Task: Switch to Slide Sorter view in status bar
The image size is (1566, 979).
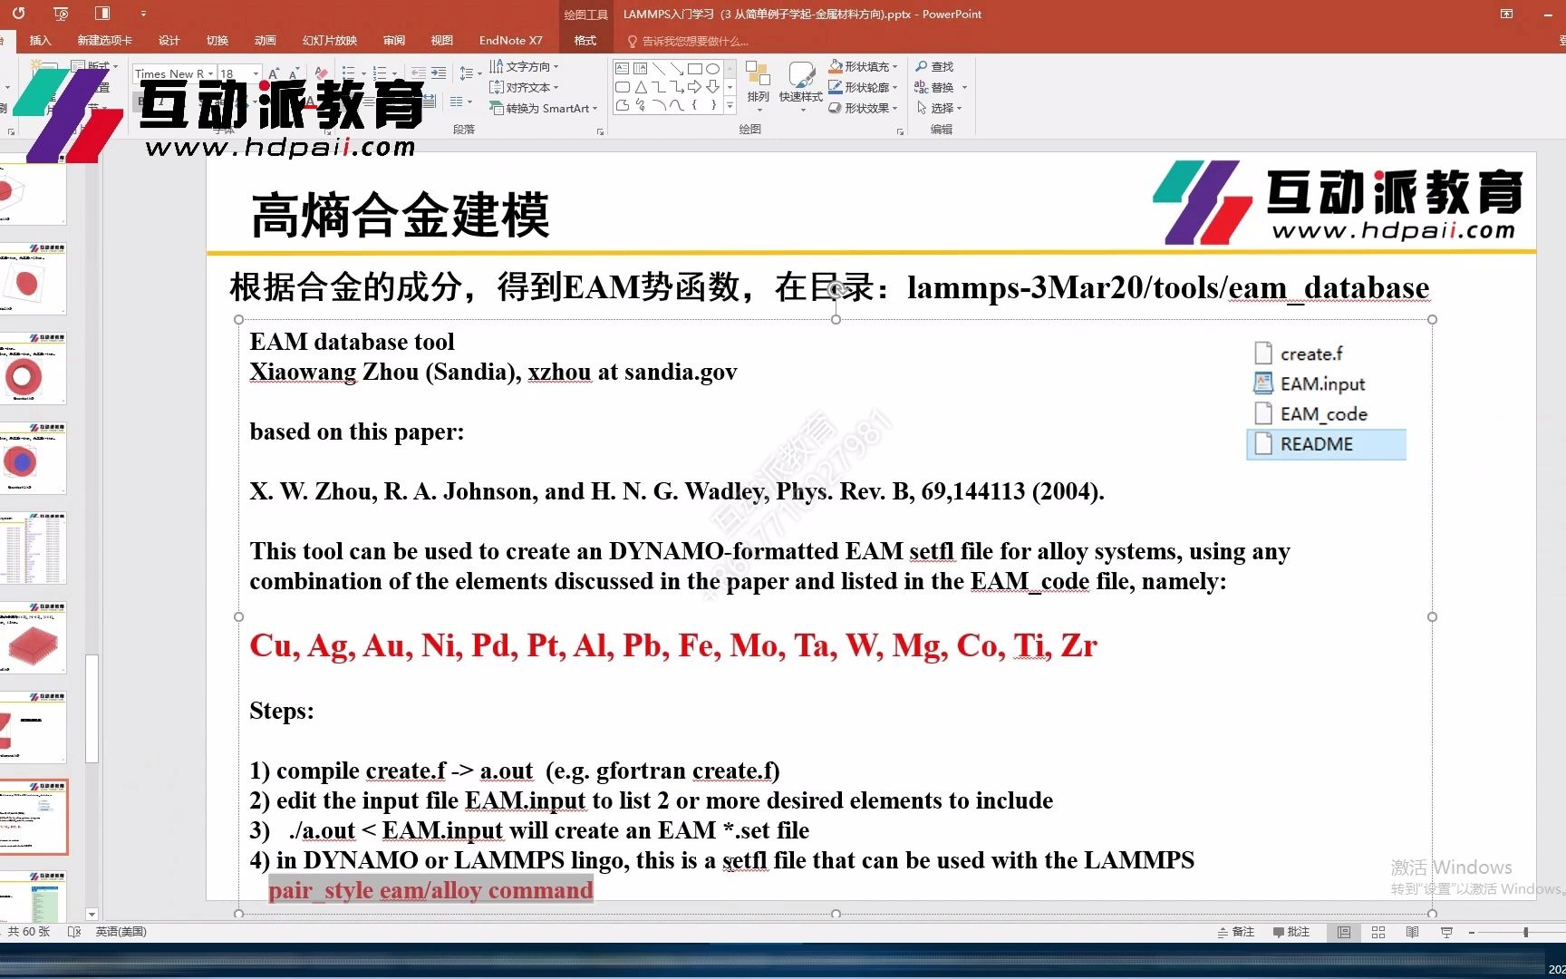Action: coord(1377,931)
